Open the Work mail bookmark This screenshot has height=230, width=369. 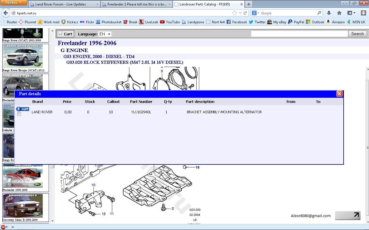(x=49, y=22)
